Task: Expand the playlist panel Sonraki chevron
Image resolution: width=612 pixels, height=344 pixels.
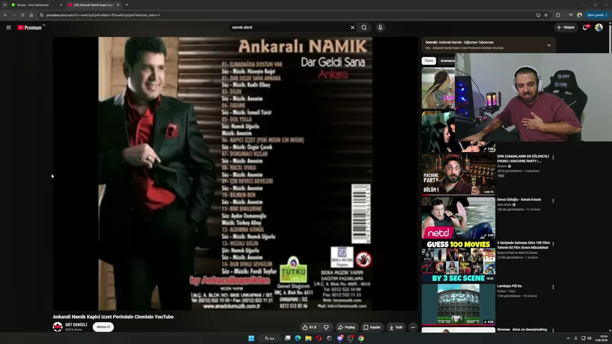Action: pyautogui.click(x=549, y=45)
